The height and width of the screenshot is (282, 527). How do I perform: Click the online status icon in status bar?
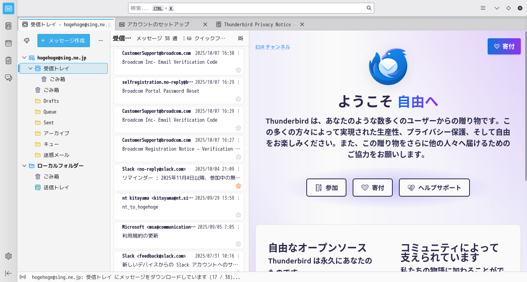23,277
